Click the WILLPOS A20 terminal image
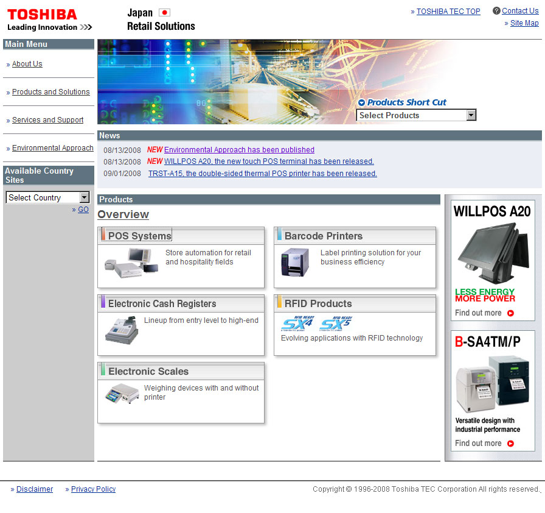 493,253
